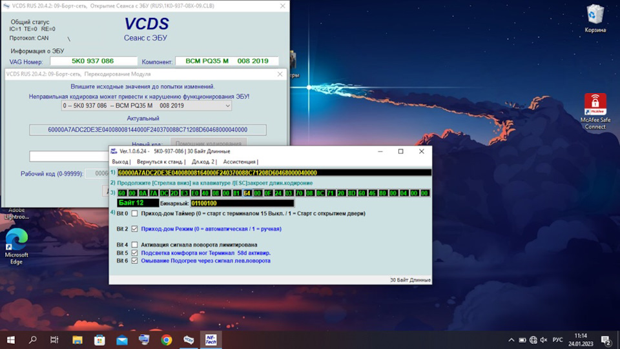This screenshot has height=349, width=620.
Task: Click Рабочий код workshop code field
Action: (97, 174)
